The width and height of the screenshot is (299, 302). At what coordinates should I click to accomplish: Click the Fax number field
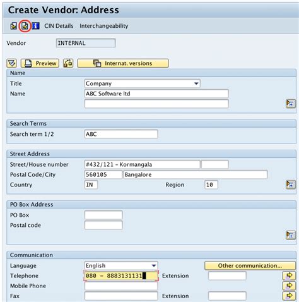(x=121, y=296)
